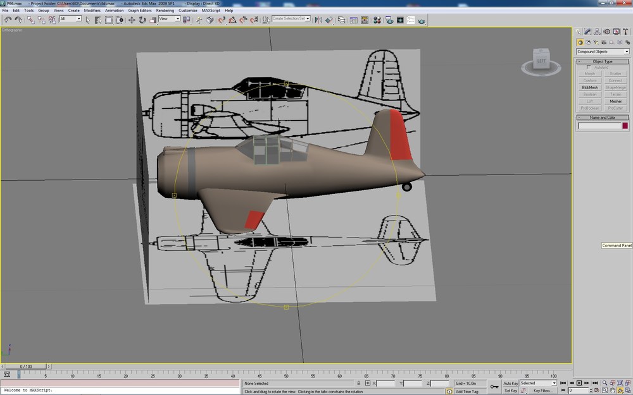Click the Play Animation button
The image size is (633, 395).
click(579, 383)
